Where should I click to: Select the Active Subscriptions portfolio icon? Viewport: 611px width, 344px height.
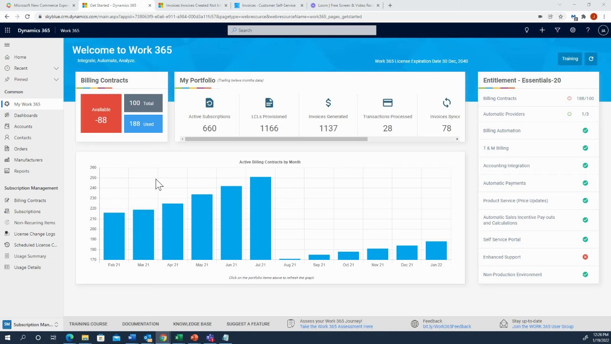pyautogui.click(x=209, y=103)
